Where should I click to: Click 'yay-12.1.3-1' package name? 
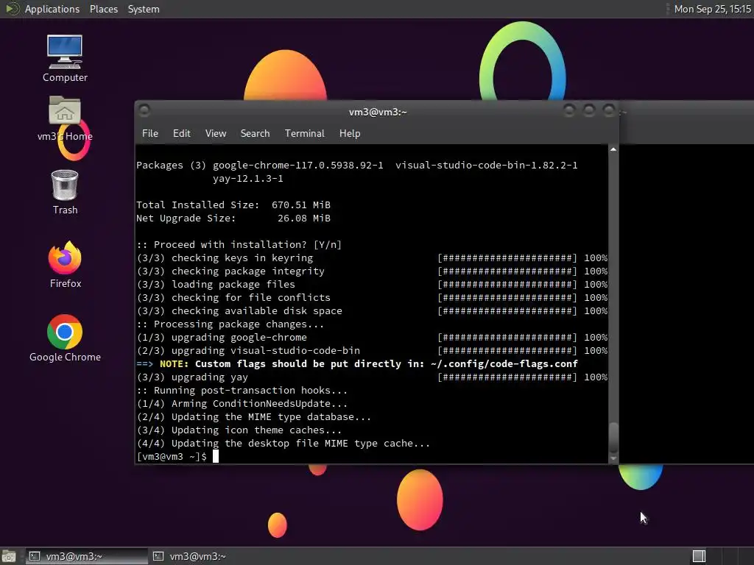pyautogui.click(x=248, y=179)
